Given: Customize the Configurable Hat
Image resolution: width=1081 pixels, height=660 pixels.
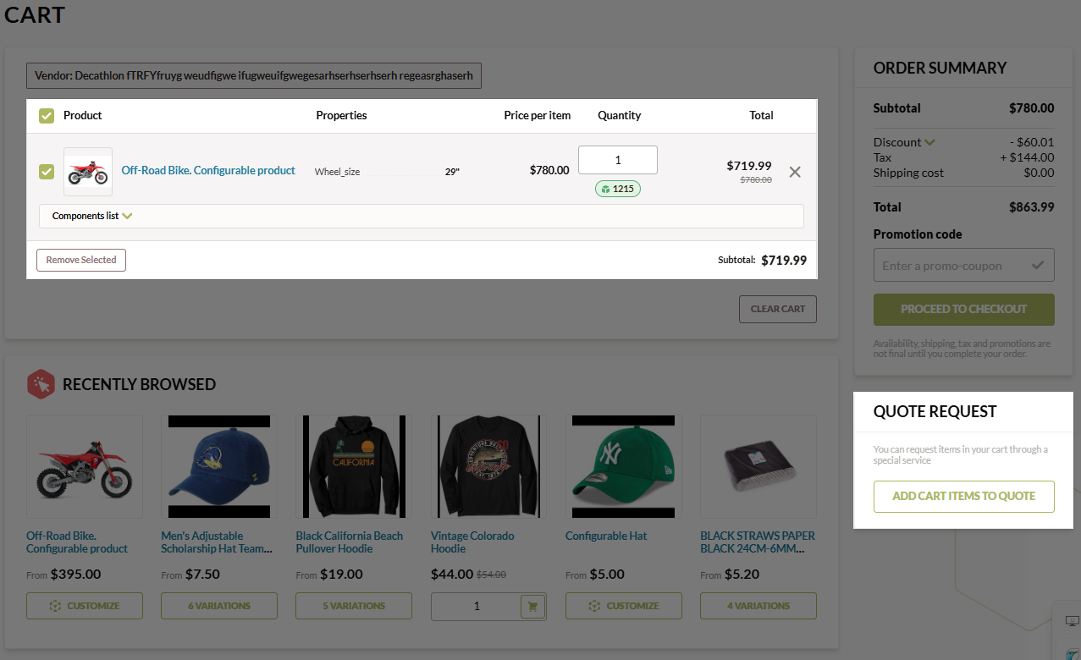Looking at the screenshot, I should click(x=623, y=606).
